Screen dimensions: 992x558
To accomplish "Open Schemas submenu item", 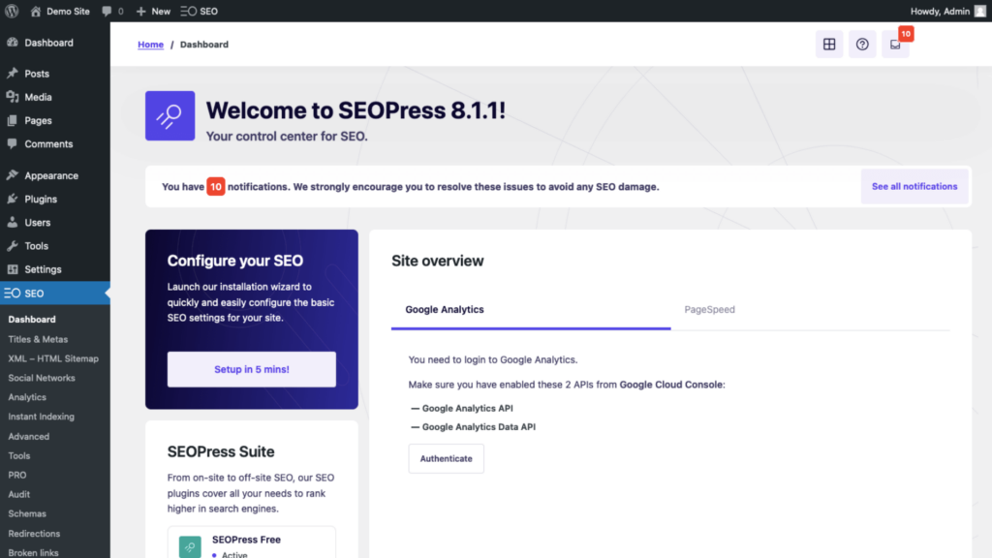I will [27, 513].
